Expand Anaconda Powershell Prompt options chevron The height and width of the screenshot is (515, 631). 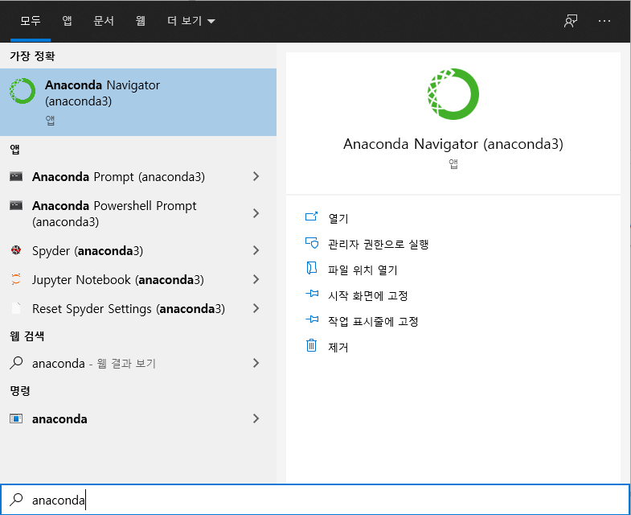pyautogui.click(x=256, y=213)
